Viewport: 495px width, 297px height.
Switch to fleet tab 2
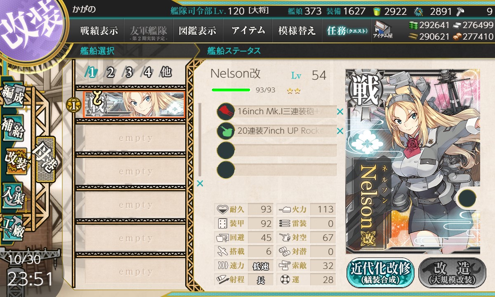[110, 73]
